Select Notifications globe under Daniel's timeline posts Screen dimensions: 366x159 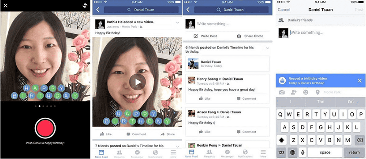click(x=245, y=154)
